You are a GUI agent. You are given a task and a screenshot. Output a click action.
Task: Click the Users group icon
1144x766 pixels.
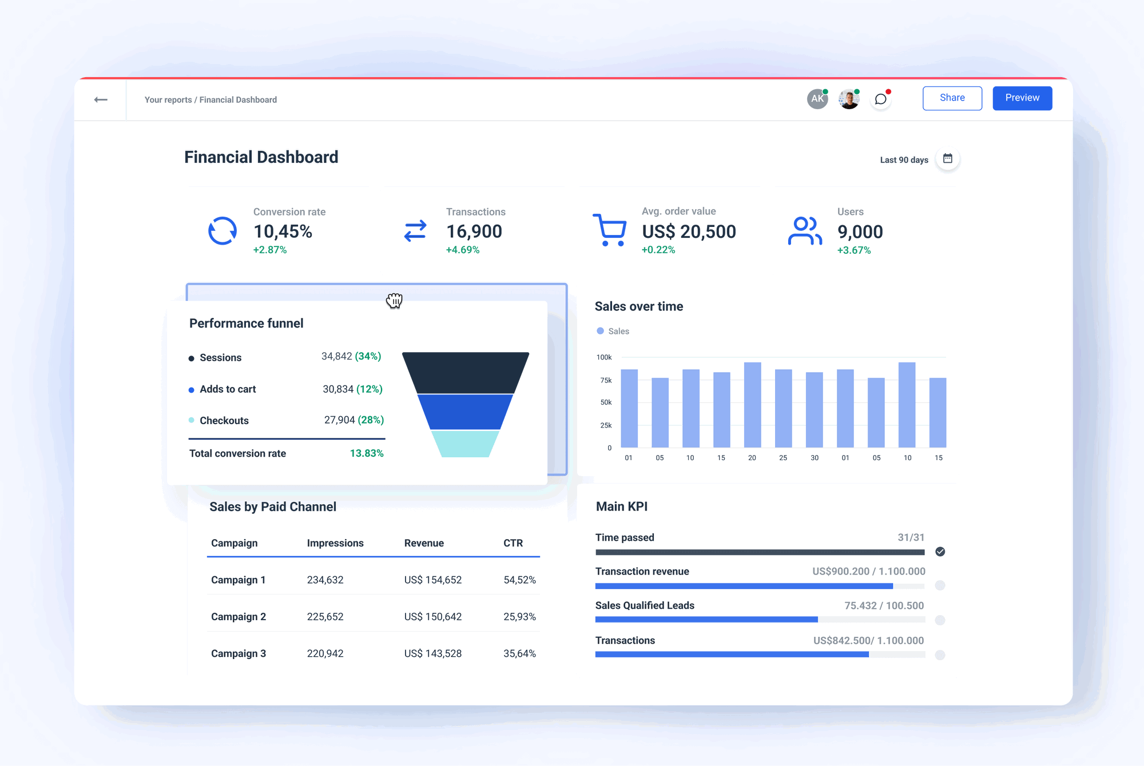(x=804, y=231)
